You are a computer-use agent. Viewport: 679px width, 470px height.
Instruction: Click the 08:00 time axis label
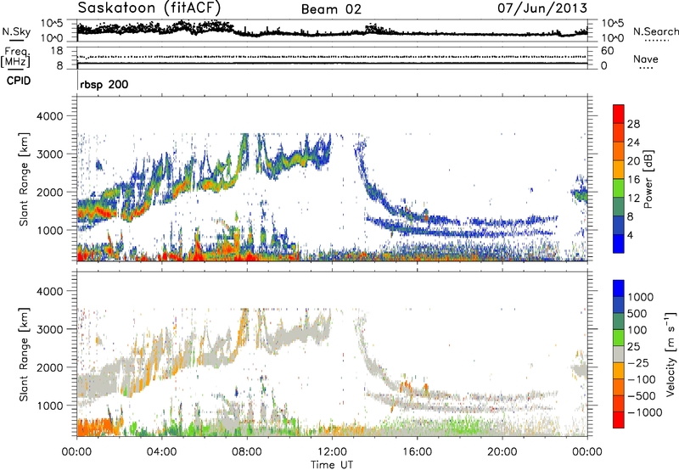[x=247, y=452]
